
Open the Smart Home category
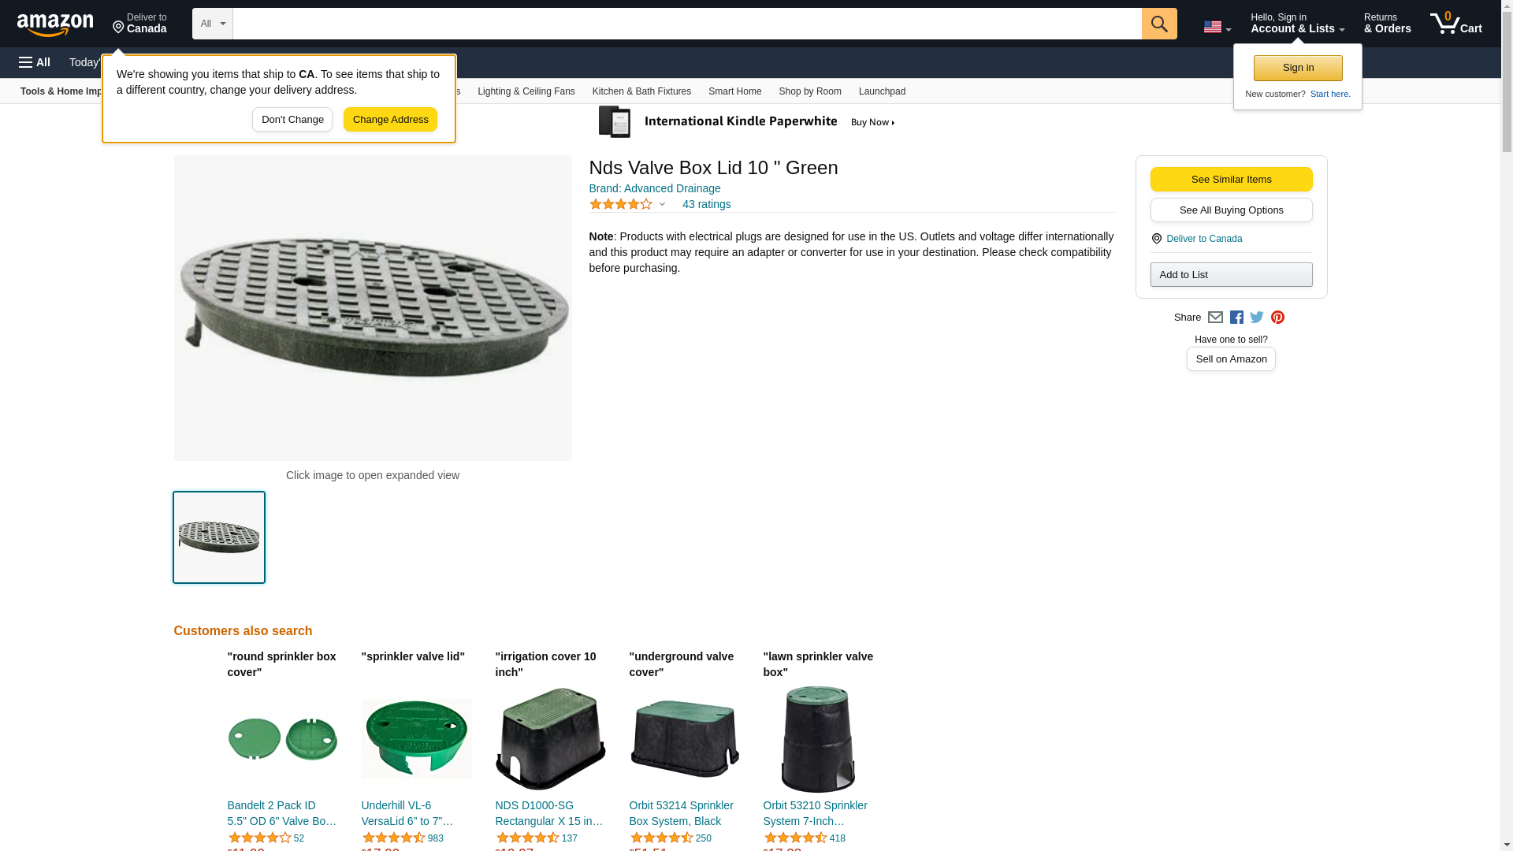(x=734, y=91)
